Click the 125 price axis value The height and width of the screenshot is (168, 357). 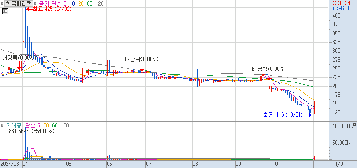click(x=336, y=112)
